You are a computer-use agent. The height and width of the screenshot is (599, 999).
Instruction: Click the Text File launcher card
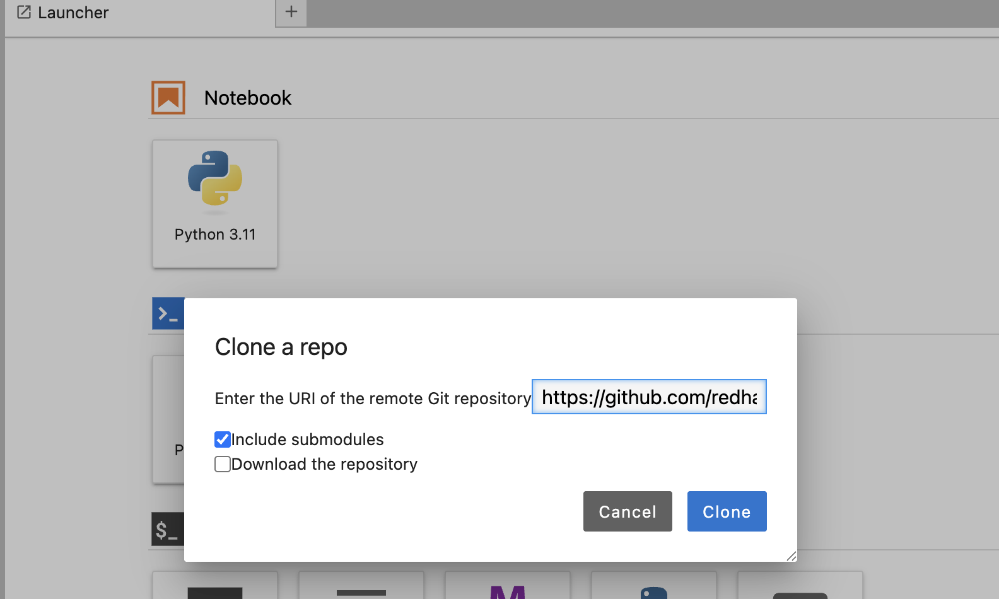point(361,586)
